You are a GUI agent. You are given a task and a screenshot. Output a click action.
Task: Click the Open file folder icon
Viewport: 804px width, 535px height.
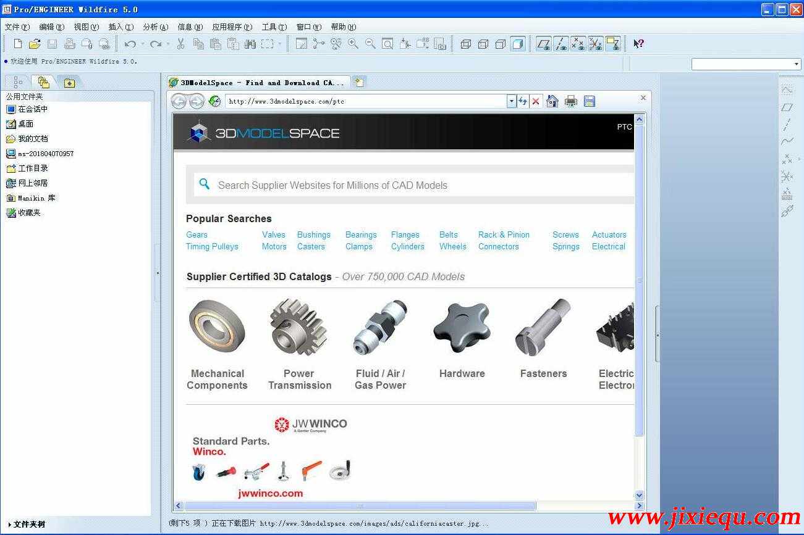(35, 44)
